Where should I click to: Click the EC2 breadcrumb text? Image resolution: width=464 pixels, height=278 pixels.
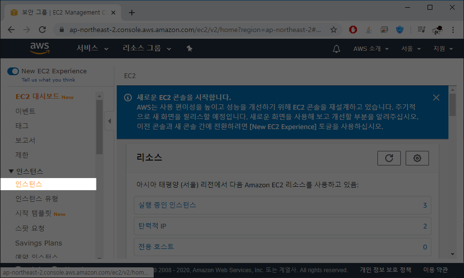pyautogui.click(x=130, y=76)
